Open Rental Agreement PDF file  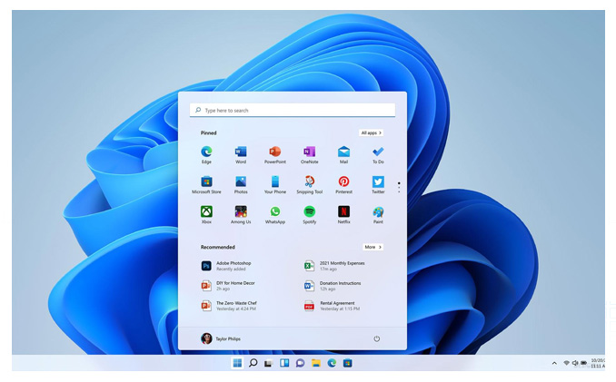pos(332,306)
